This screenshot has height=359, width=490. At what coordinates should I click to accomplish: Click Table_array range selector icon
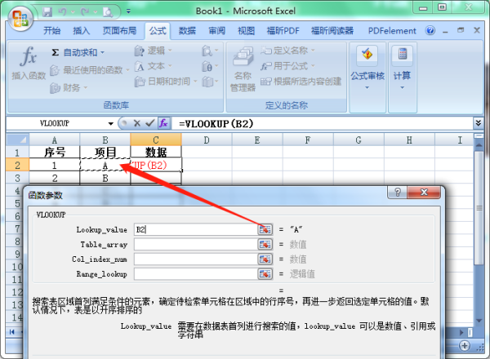pyautogui.click(x=265, y=244)
